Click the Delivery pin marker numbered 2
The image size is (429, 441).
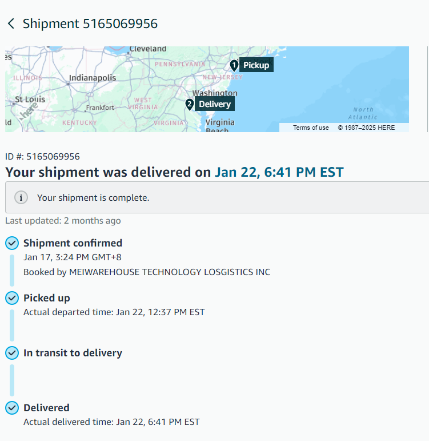coord(189,104)
